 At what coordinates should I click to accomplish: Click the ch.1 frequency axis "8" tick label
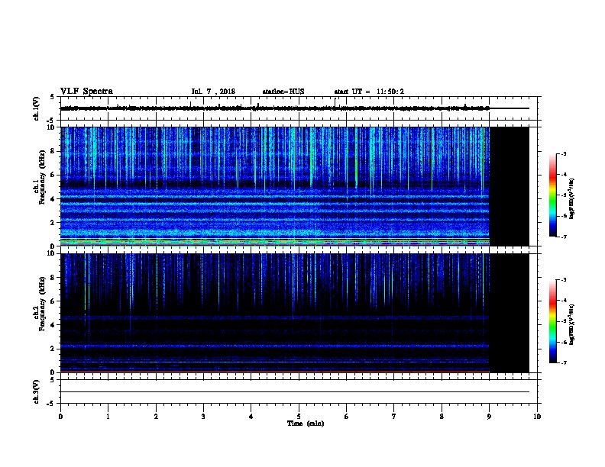(53, 151)
